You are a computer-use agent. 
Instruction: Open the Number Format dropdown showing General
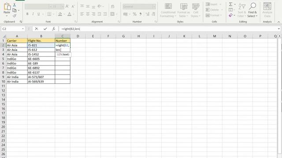[x=154, y=7]
